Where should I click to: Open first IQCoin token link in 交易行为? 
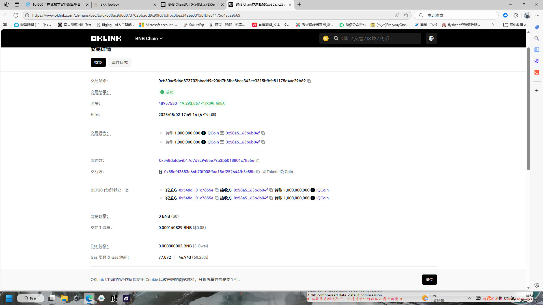click(x=212, y=133)
